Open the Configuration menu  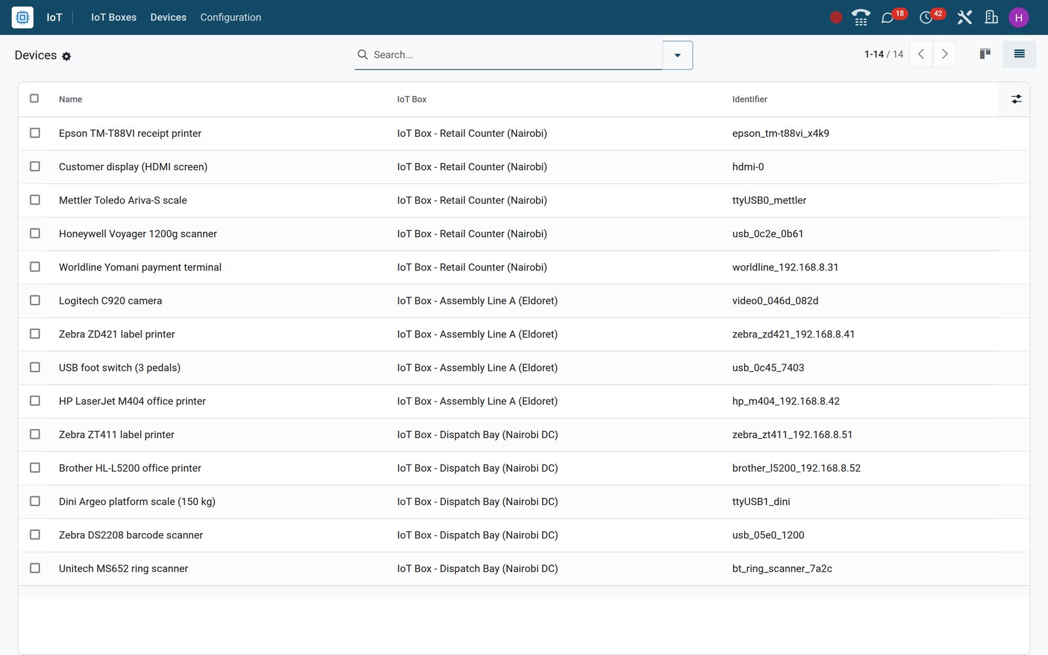(231, 17)
